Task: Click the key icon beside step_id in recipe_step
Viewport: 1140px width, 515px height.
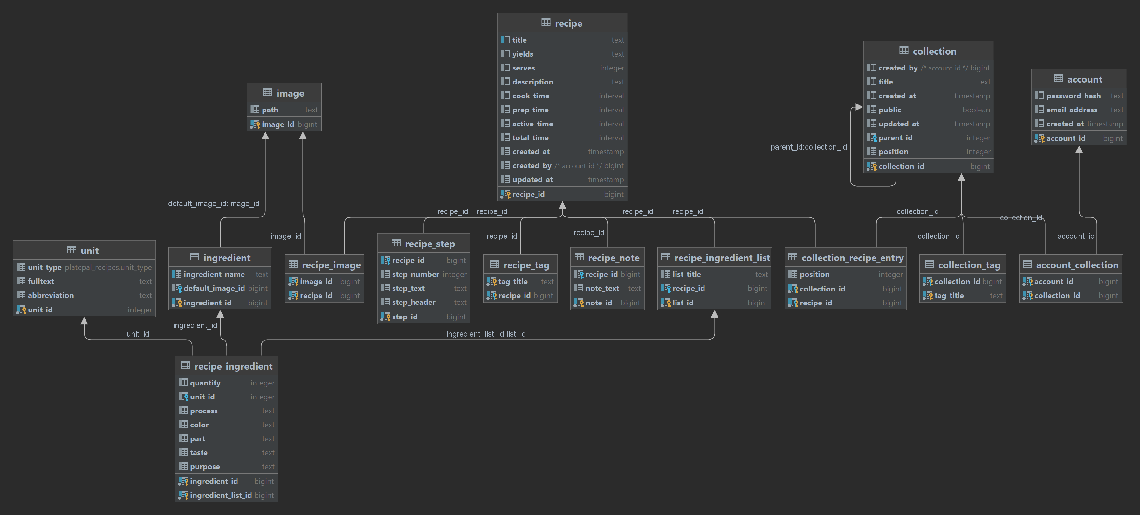Action: click(x=385, y=317)
